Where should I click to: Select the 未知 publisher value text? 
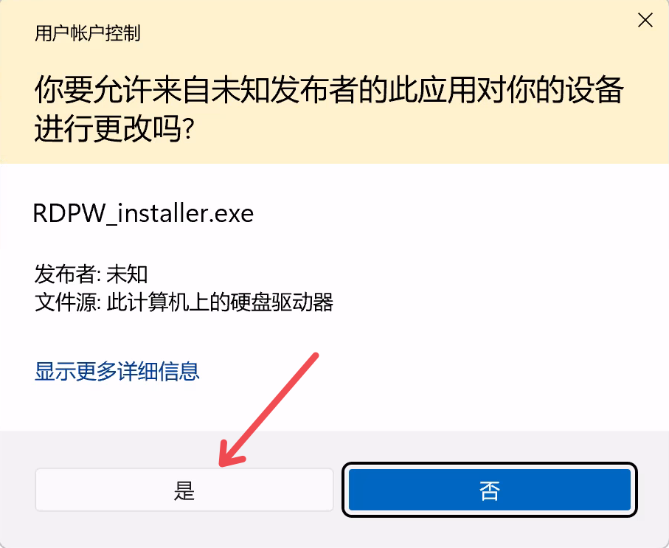pos(127,274)
